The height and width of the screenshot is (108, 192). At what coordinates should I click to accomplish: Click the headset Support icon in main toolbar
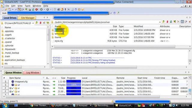click(x=79, y=9)
